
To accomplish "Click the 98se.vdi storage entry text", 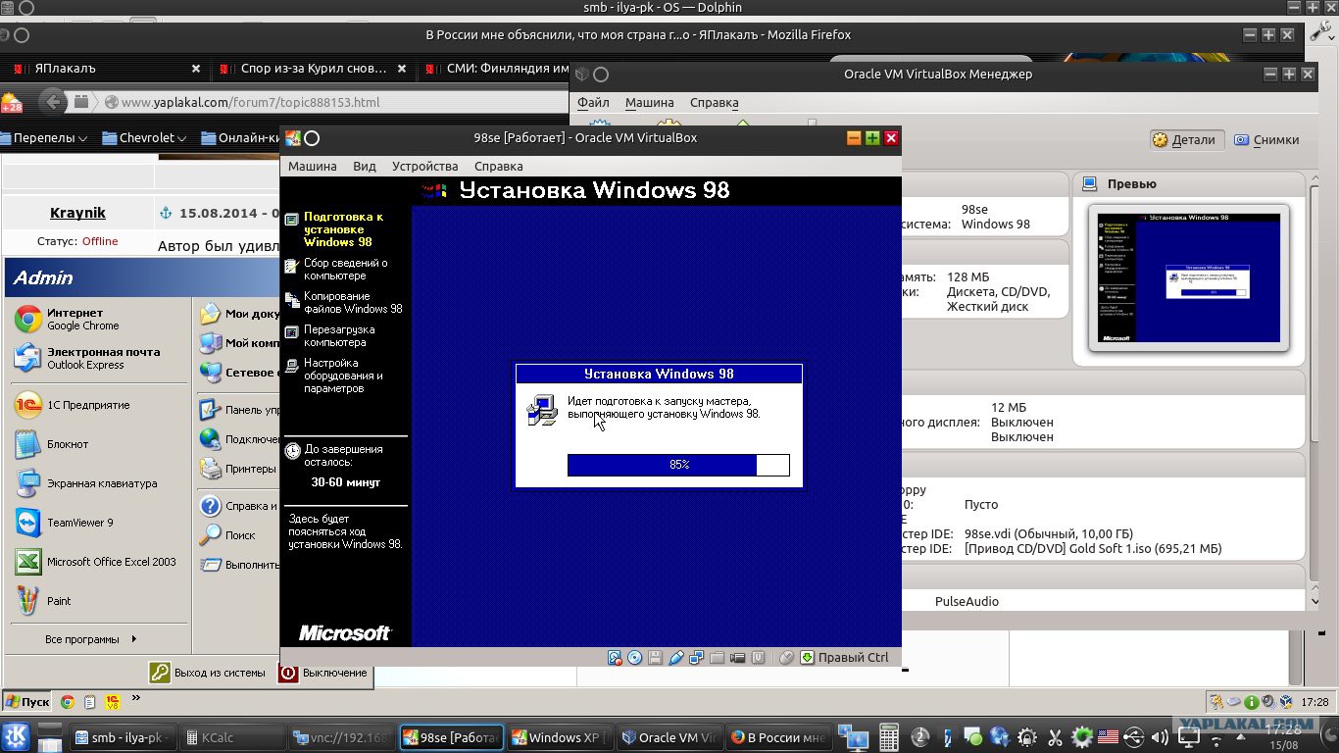I will (x=1049, y=534).
